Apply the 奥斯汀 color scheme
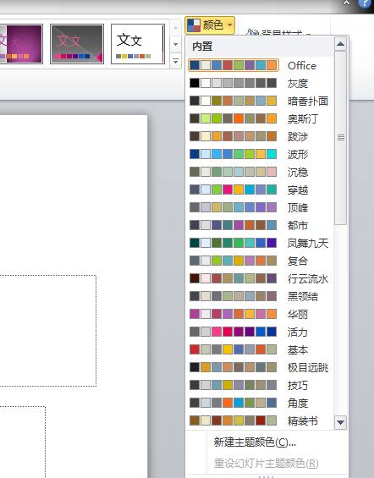This screenshot has width=374, height=478. point(260,118)
